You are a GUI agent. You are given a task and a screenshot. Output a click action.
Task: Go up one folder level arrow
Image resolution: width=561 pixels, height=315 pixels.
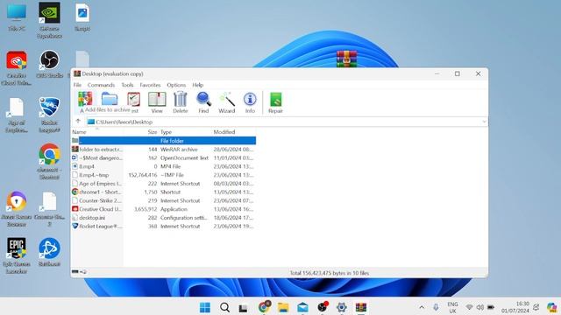(x=78, y=122)
